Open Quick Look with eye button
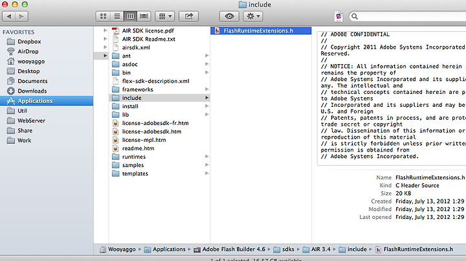Image resolution: width=466 pixels, height=261 pixels. click(229, 16)
